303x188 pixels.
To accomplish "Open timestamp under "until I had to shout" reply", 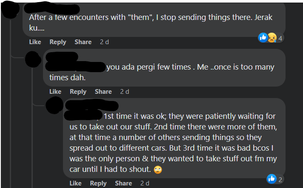I will 145,183.
